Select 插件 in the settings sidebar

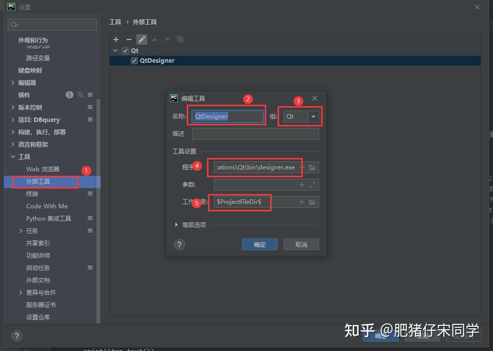click(24, 94)
